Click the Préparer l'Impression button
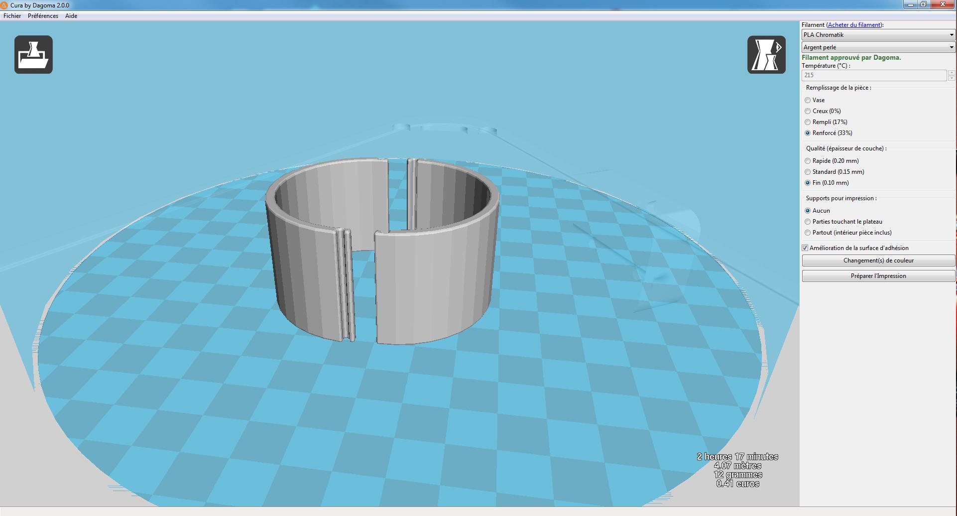 coord(878,276)
